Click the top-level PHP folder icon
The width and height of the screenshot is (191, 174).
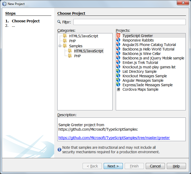(65, 41)
